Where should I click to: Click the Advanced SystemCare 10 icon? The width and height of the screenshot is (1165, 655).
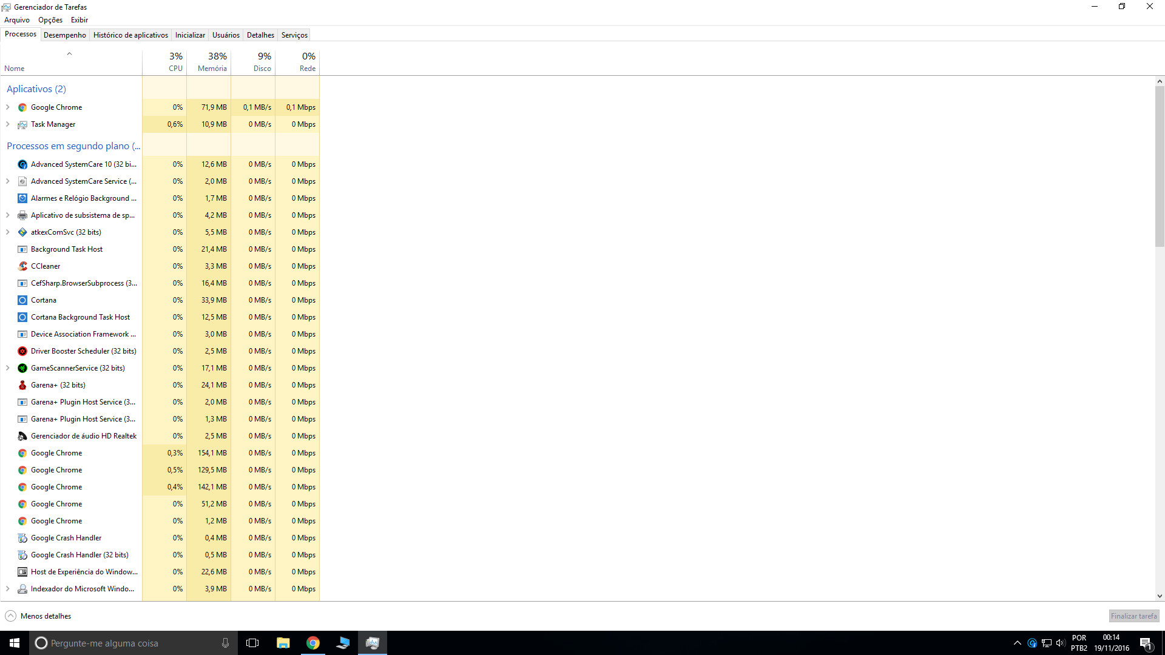(x=22, y=164)
